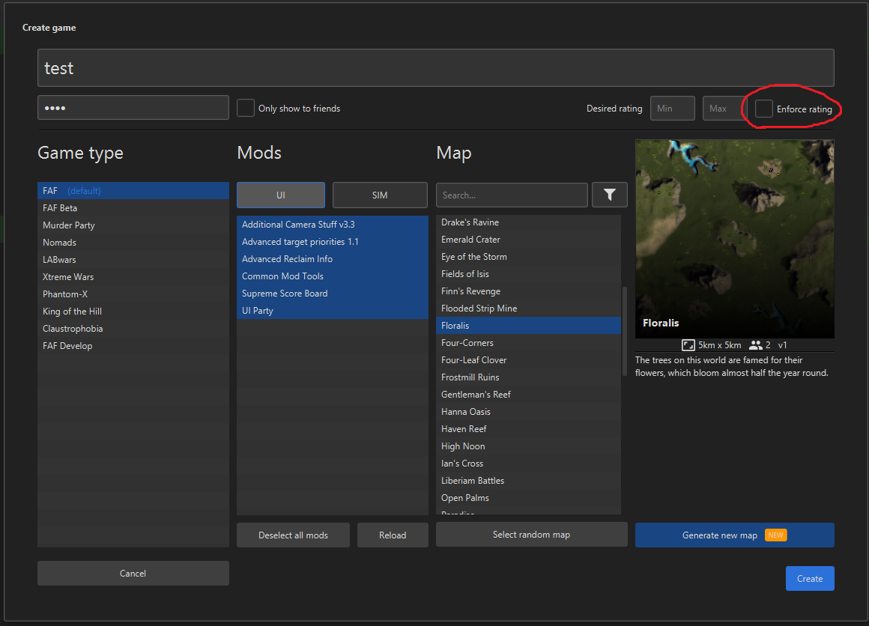Select the Xtreme Wars game type
Screen dimensions: 869x626
(133, 276)
